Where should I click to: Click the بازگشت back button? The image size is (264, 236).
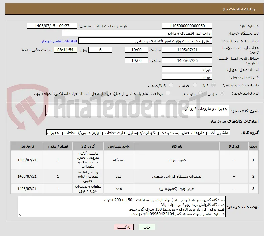124,227
